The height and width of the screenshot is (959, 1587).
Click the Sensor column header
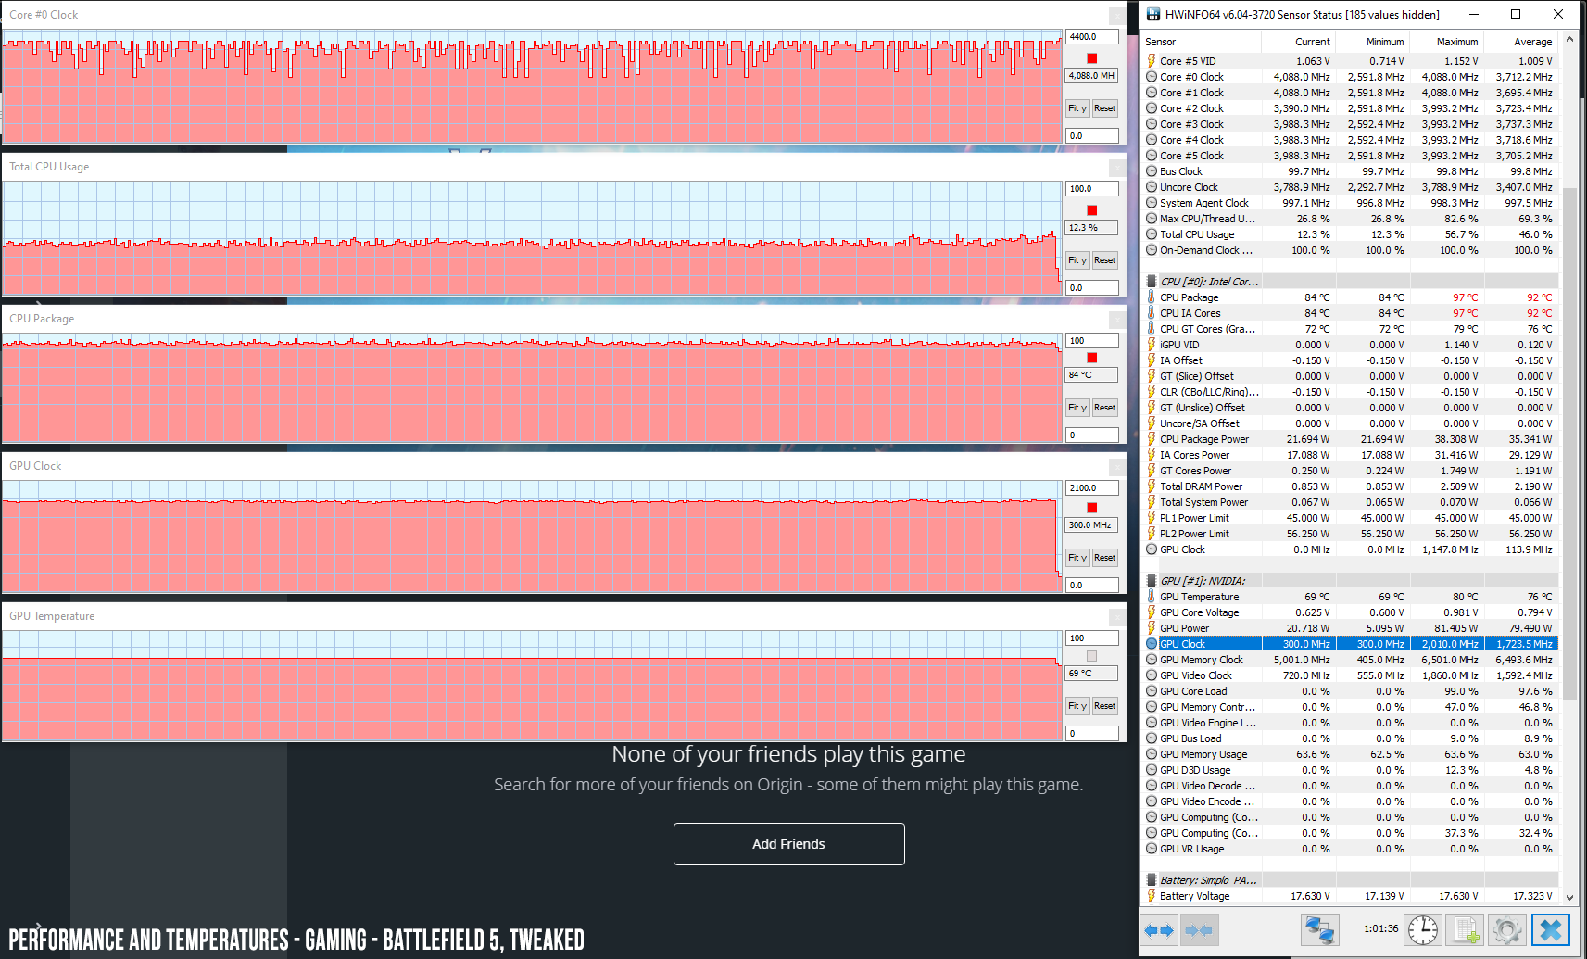tap(1201, 42)
